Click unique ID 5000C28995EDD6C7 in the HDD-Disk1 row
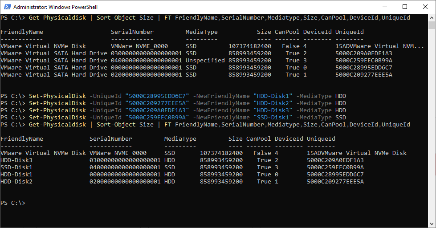This screenshot has height=228, width=436. click(335, 174)
